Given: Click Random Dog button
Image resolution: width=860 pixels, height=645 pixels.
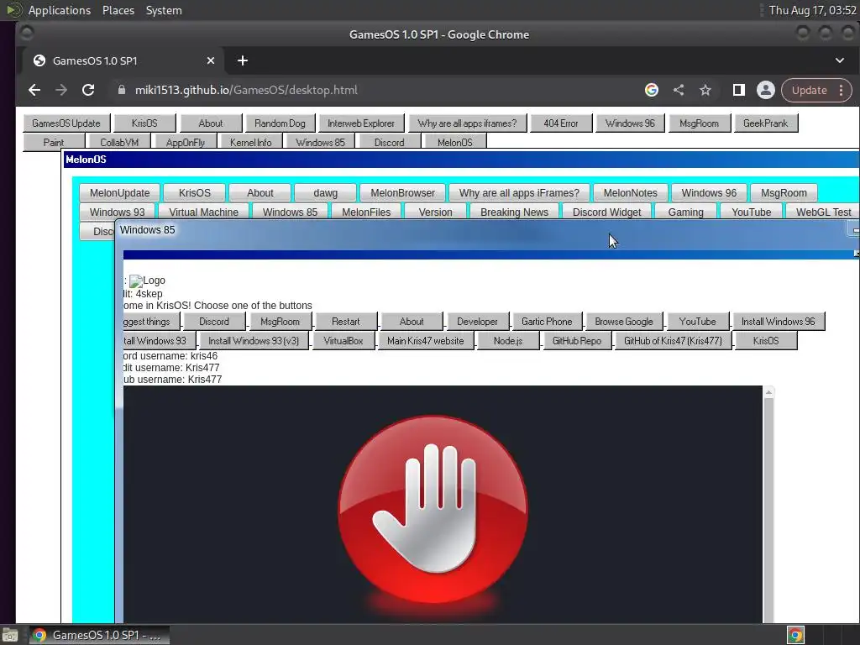Looking at the screenshot, I should click(280, 123).
